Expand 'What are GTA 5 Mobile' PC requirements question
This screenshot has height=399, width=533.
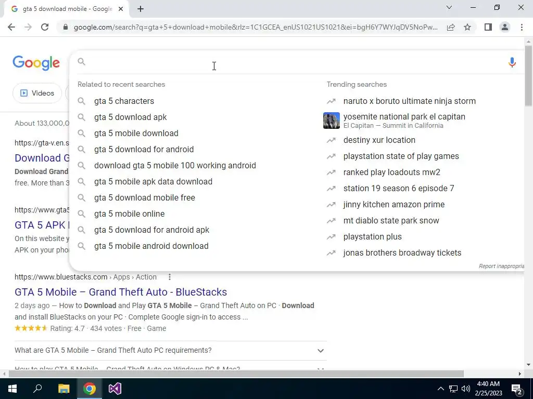coord(170,351)
